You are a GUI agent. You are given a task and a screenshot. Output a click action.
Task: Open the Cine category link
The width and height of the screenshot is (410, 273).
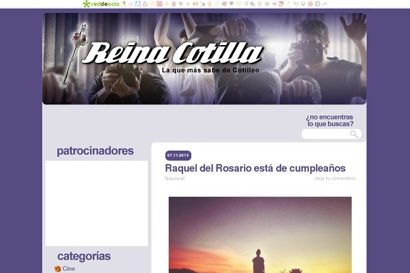point(69,268)
